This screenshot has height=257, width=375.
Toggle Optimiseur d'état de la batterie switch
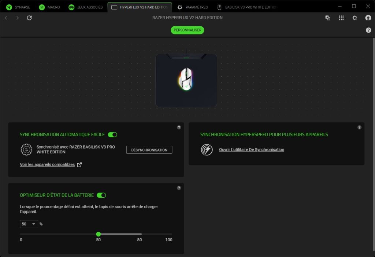(x=101, y=195)
